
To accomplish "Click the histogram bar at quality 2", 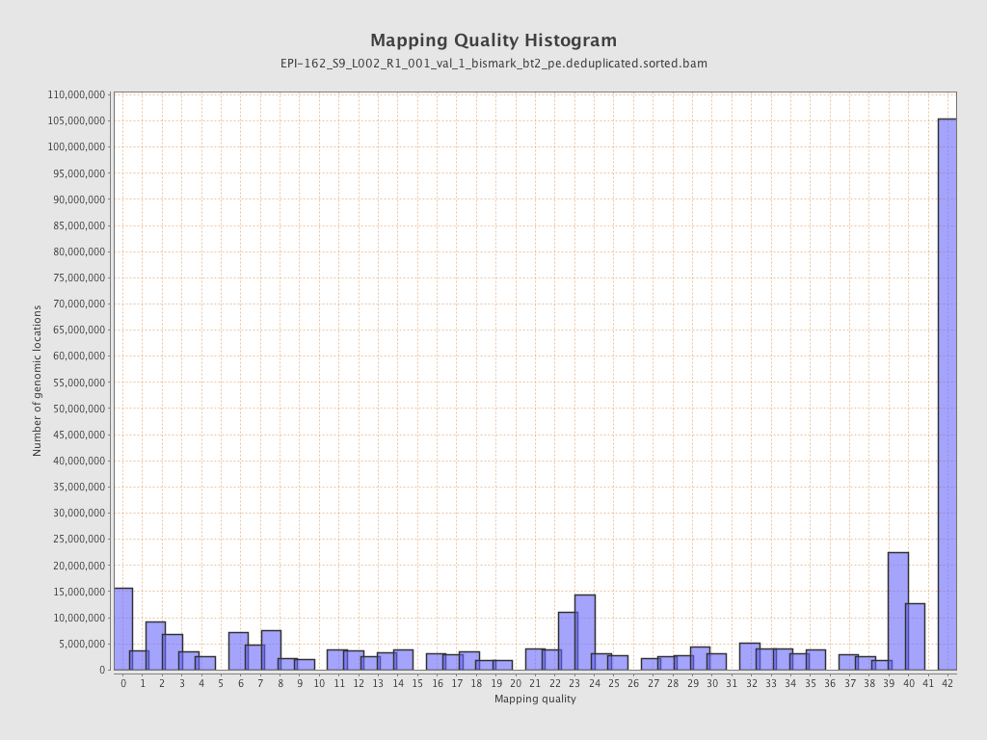I will tap(155, 647).
